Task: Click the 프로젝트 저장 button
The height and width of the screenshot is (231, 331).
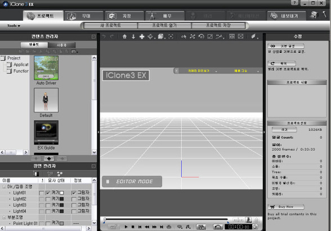Action: click(x=218, y=25)
